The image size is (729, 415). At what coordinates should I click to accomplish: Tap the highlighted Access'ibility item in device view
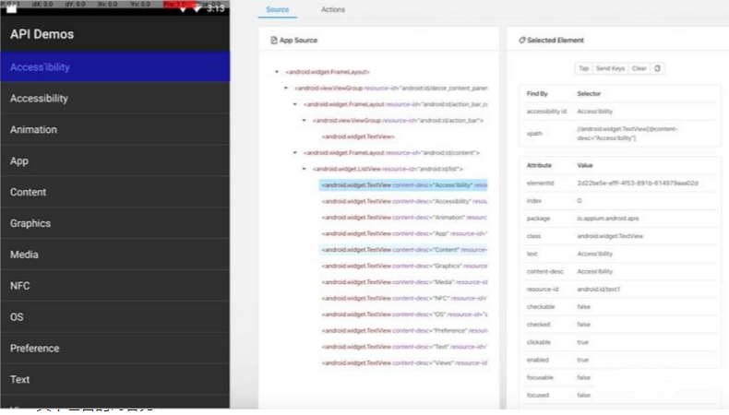(x=114, y=67)
